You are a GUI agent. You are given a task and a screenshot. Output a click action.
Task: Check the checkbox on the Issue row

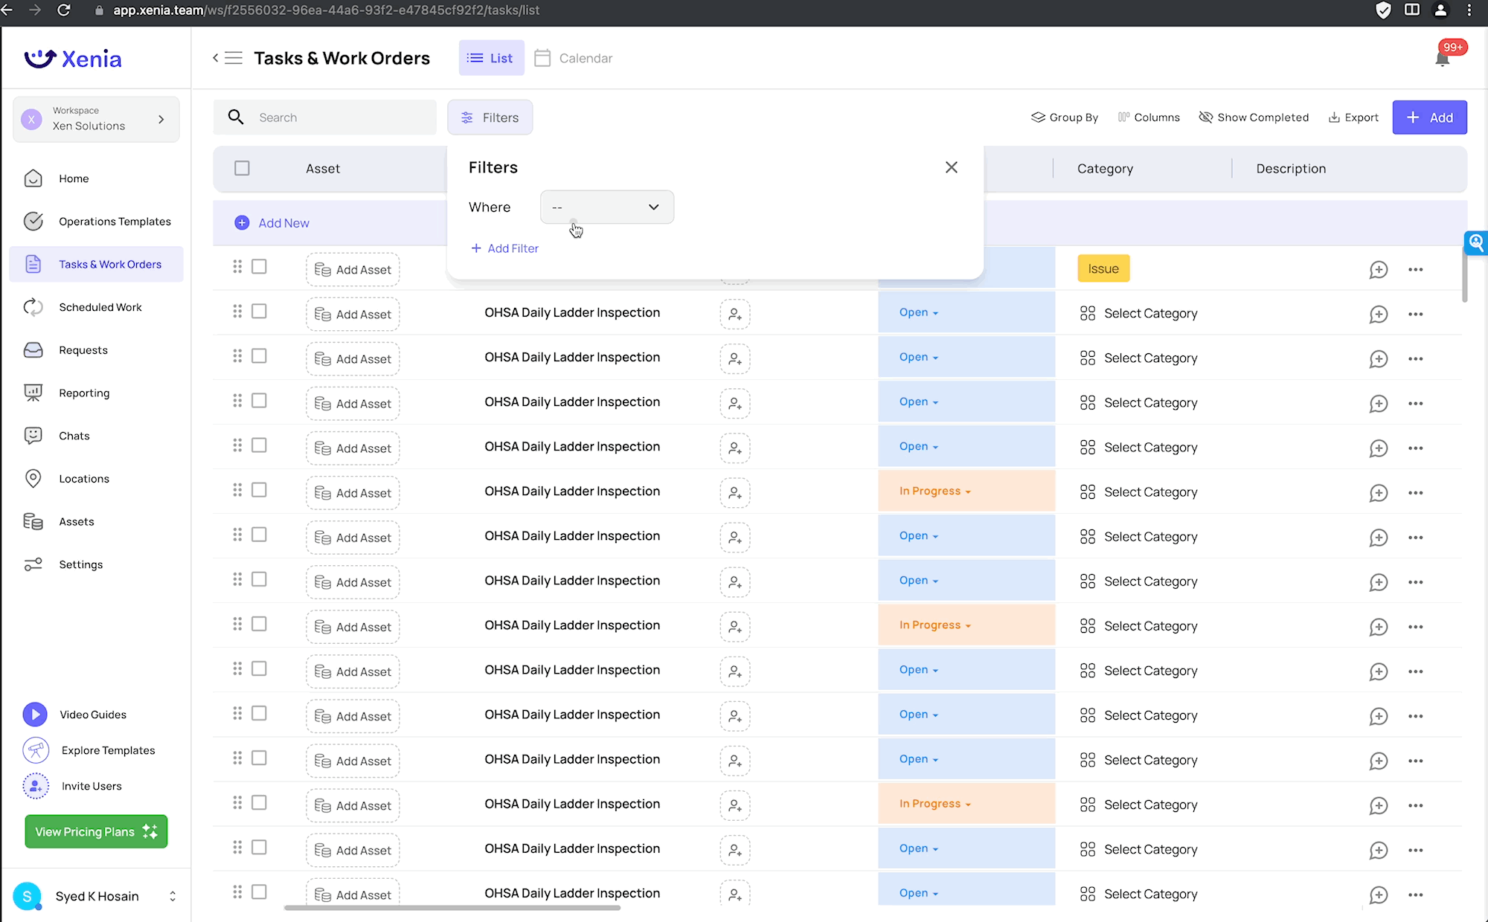point(259,266)
